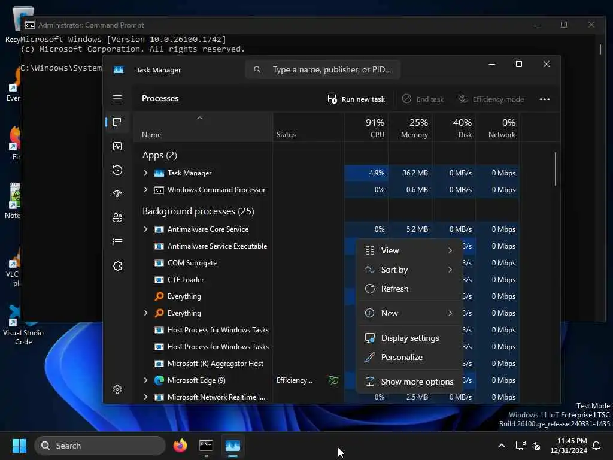This screenshot has width=613, height=460.
Task: Click the three-dots more options button
Action: tap(545, 99)
